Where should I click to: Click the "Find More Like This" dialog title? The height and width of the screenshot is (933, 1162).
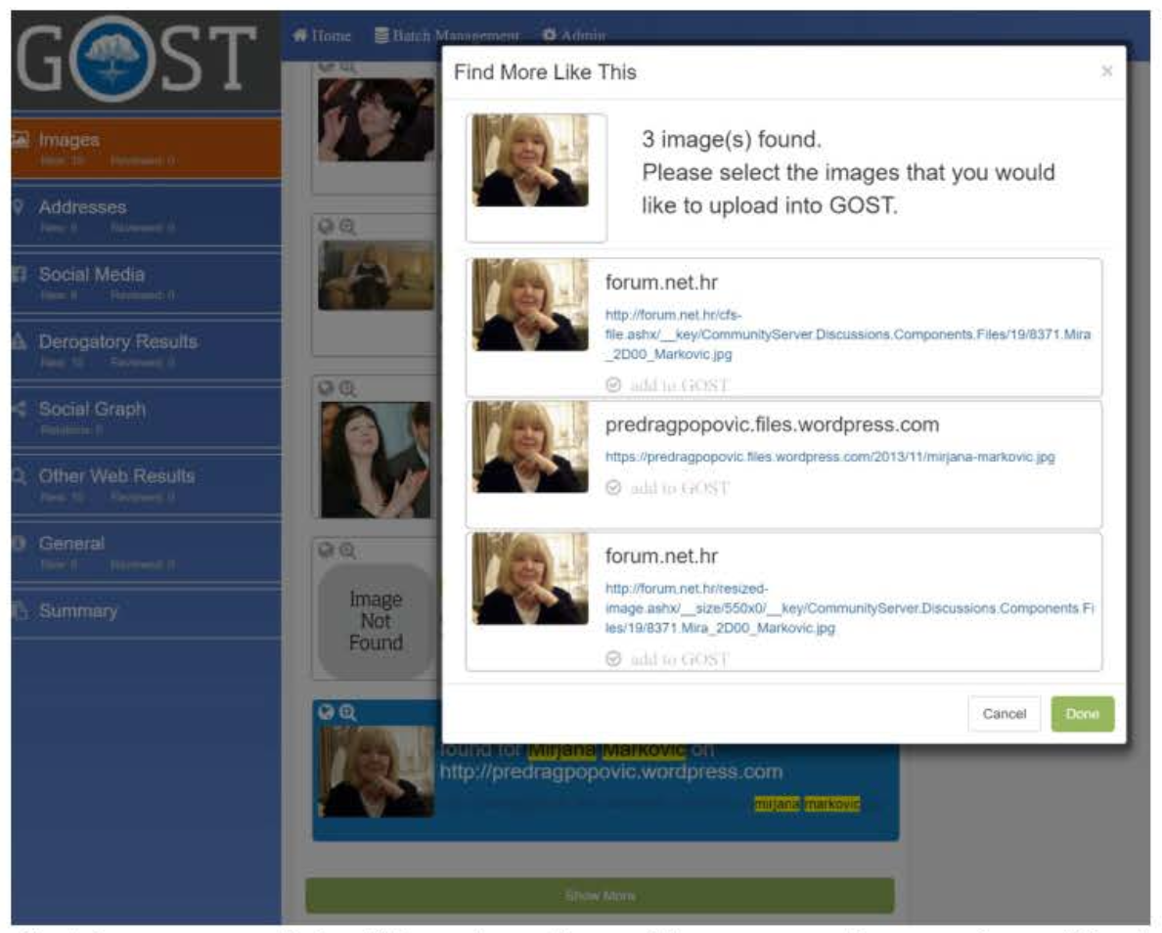(x=546, y=72)
